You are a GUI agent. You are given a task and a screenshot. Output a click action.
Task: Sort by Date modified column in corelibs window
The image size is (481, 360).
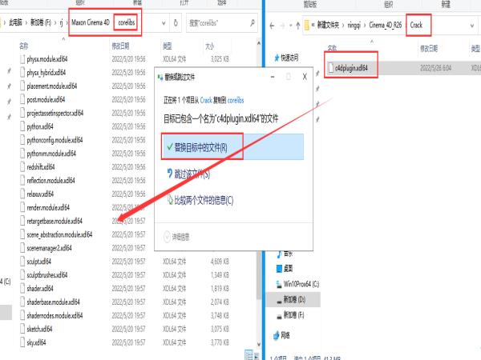[x=120, y=46]
